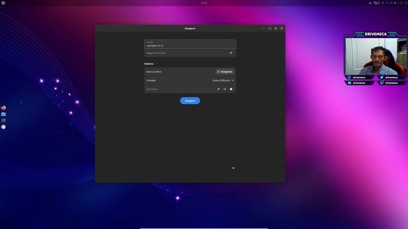Click the Prompt text field
This screenshot has height=229, width=408.
point(190,44)
